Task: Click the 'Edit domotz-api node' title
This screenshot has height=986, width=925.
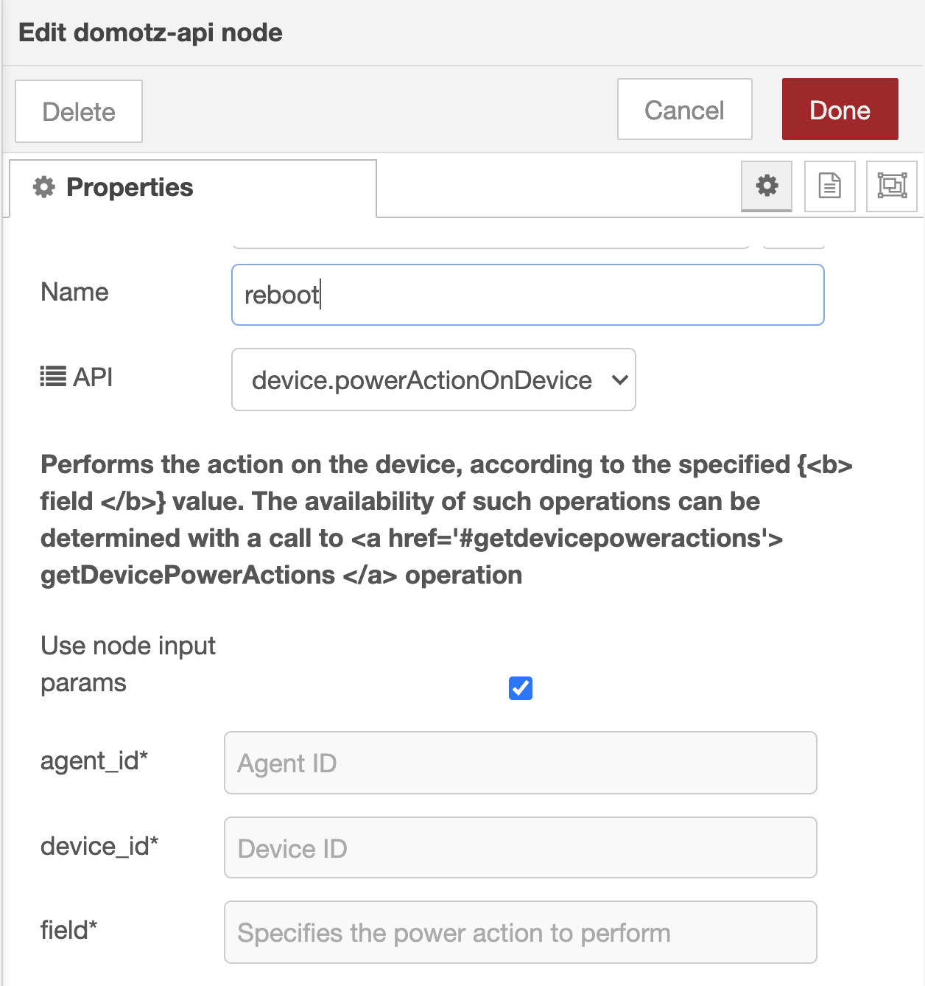Action: 150,32
